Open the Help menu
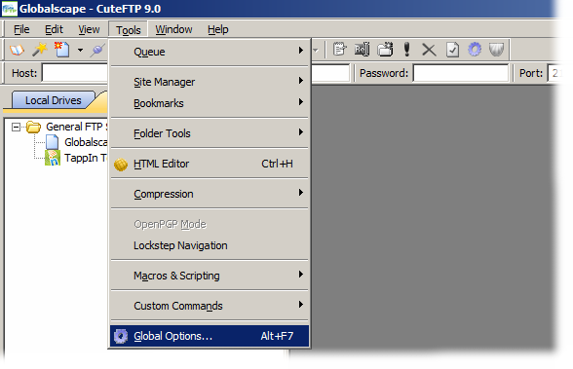This screenshot has height=369, width=573. [218, 29]
